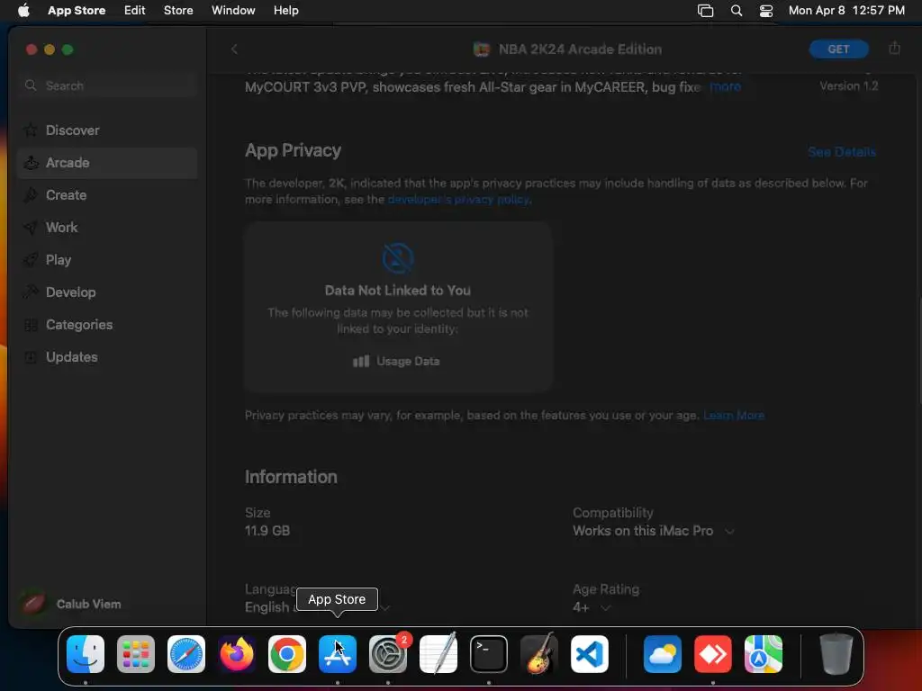This screenshot has width=922, height=691.
Task: Open AnyDesk from the dock
Action: tap(713, 653)
